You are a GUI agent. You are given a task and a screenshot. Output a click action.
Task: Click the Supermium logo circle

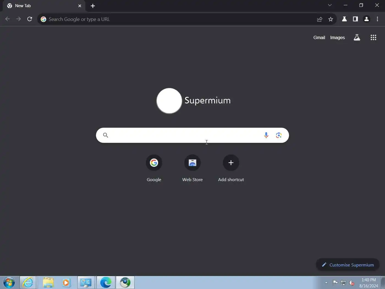tap(169, 101)
